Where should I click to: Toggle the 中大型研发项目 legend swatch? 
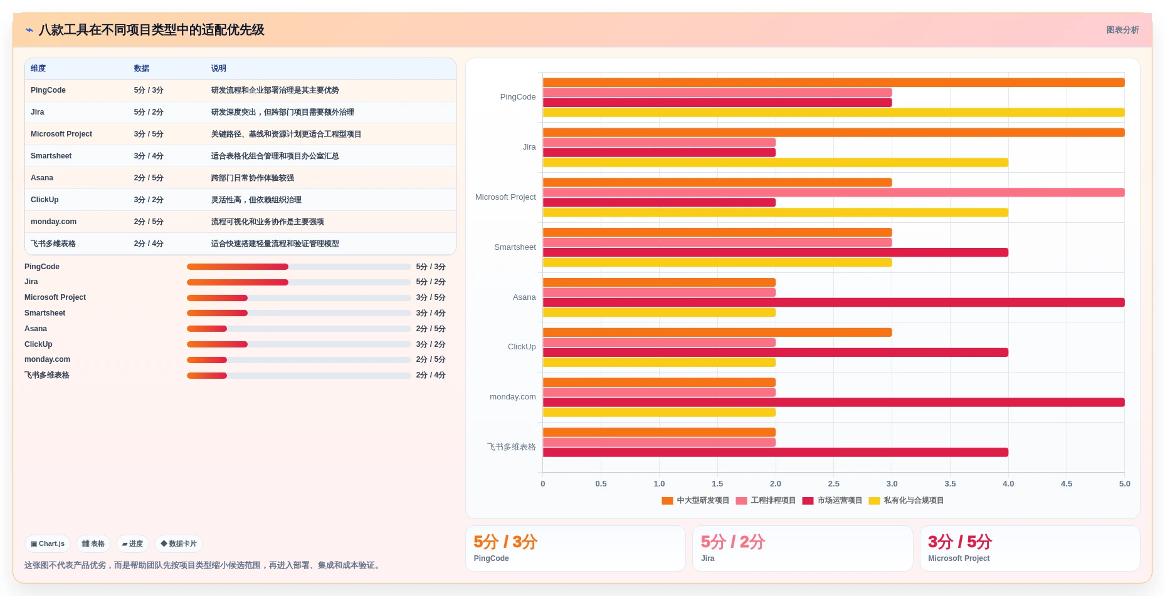tap(667, 501)
